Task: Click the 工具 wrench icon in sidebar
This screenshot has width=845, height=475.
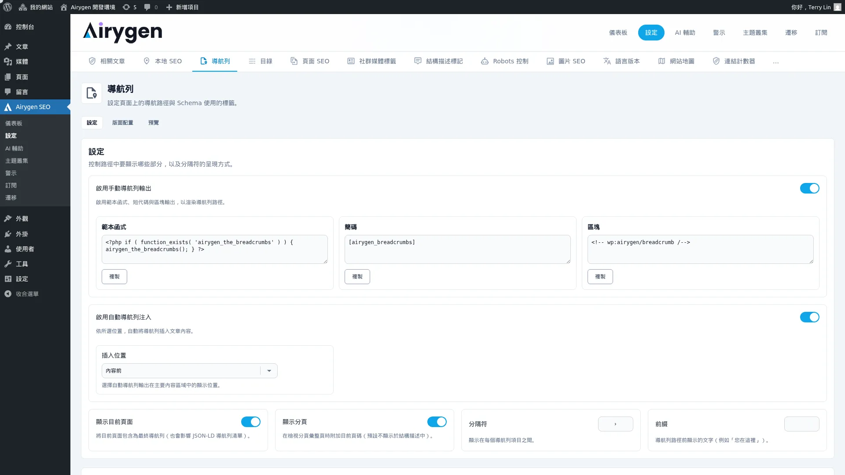Action: (x=8, y=264)
